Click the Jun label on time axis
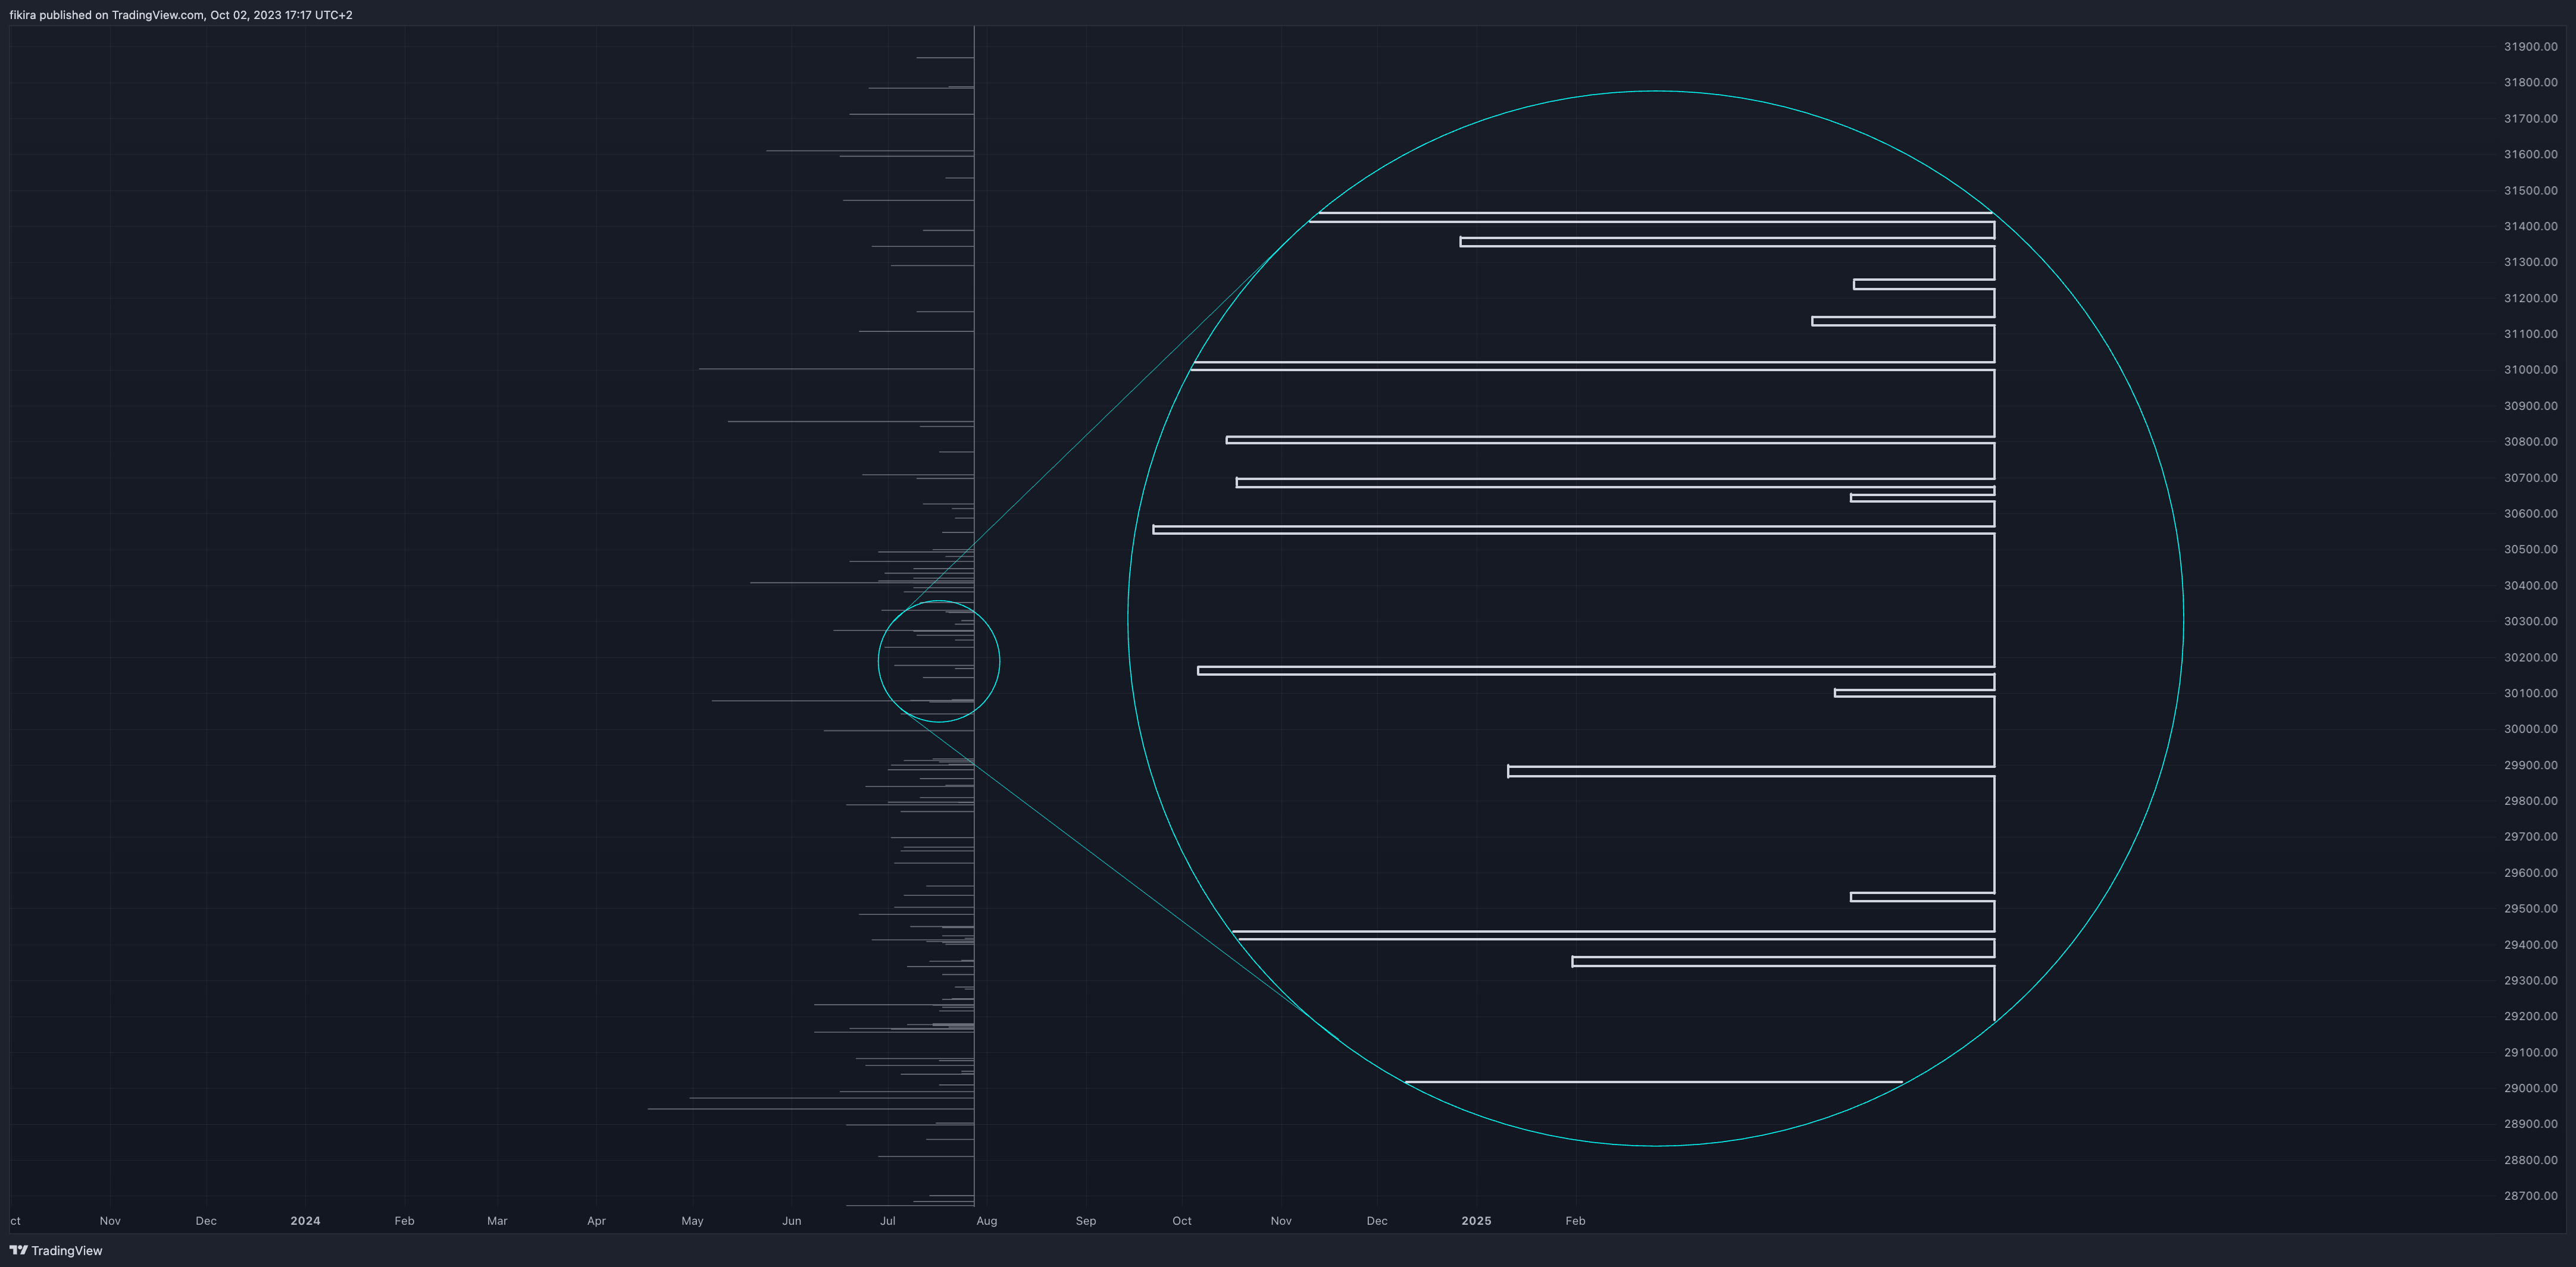The width and height of the screenshot is (2576, 1267). (792, 1221)
